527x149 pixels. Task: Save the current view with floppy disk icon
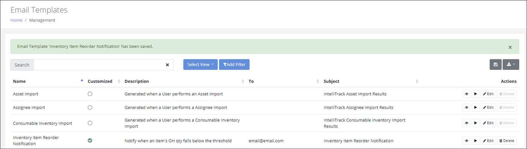click(x=495, y=65)
